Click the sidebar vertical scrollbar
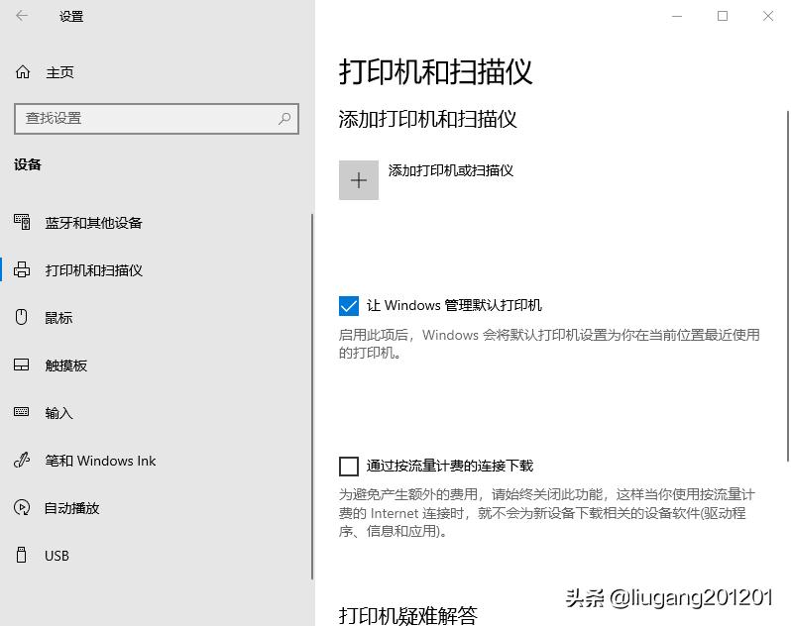This screenshot has height=626, width=791. tap(312, 396)
